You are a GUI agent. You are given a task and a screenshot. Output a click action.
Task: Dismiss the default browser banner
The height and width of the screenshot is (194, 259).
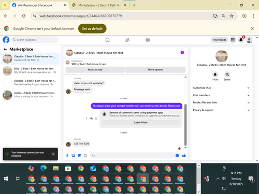[x=252, y=28]
